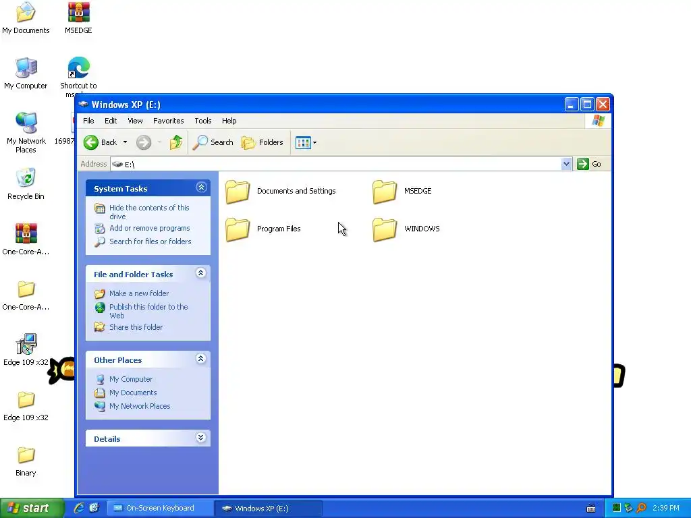The height and width of the screenshot is (518, 691).
Task: Open the Search toolbar button
Action: 213,142
